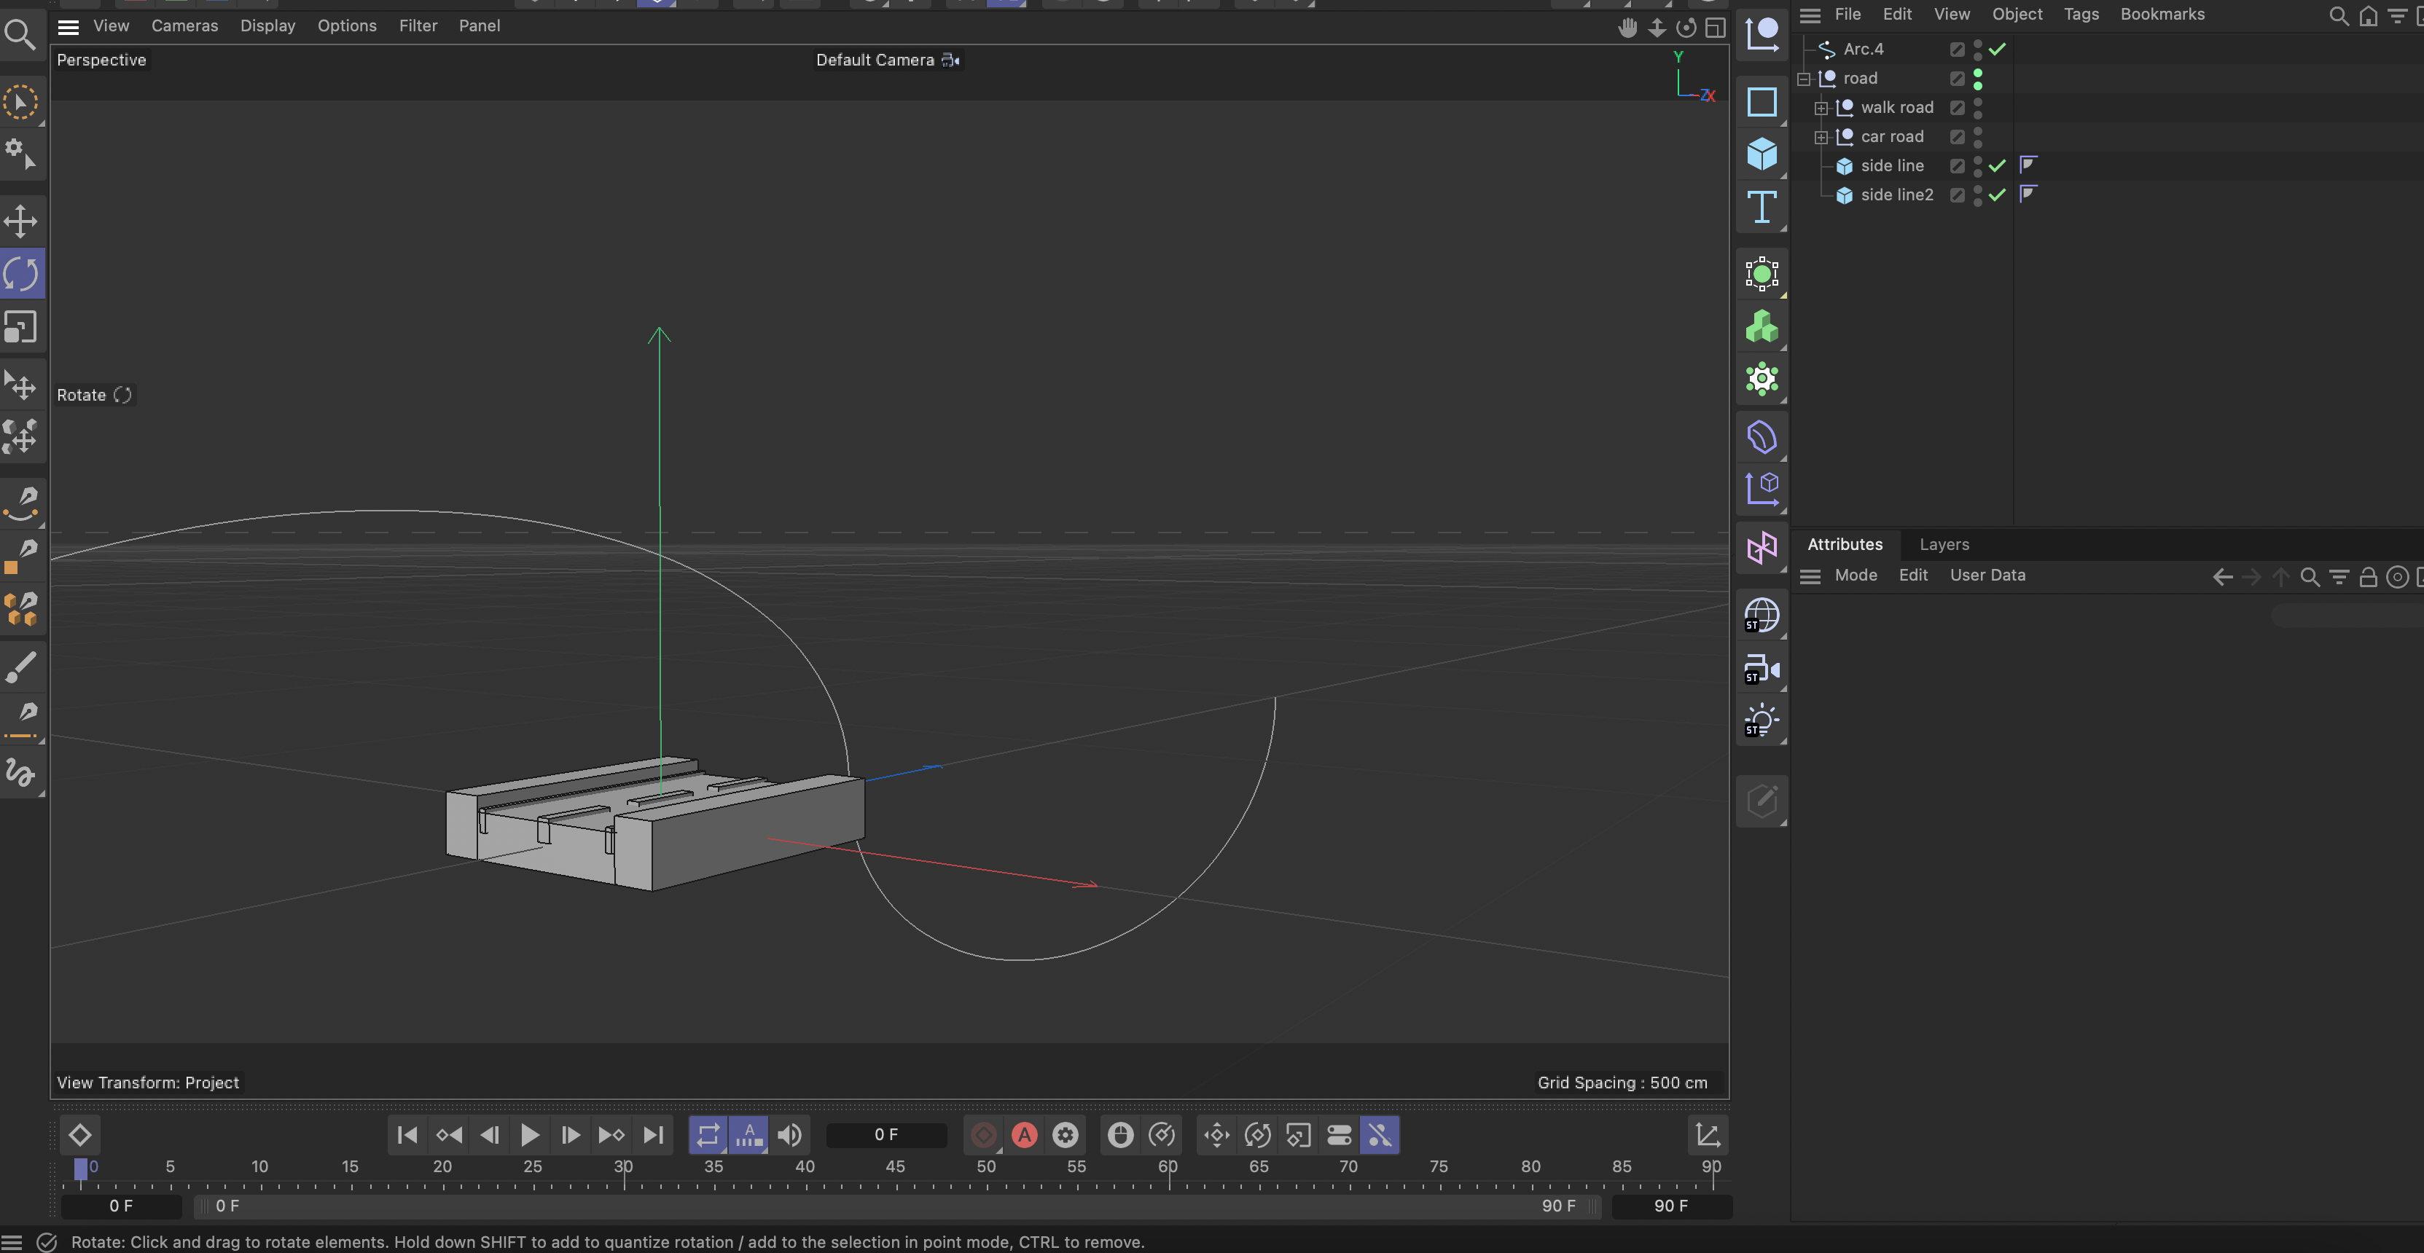Screen dimensions: 2424x1253
Task: Expand the walk road group
Action: pos(1821,108)
